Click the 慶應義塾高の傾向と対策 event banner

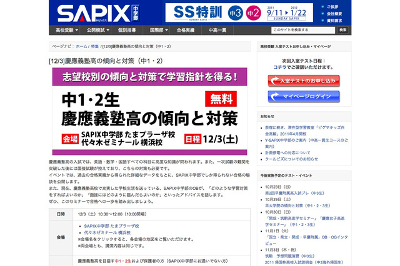click(x=149, y=111)
